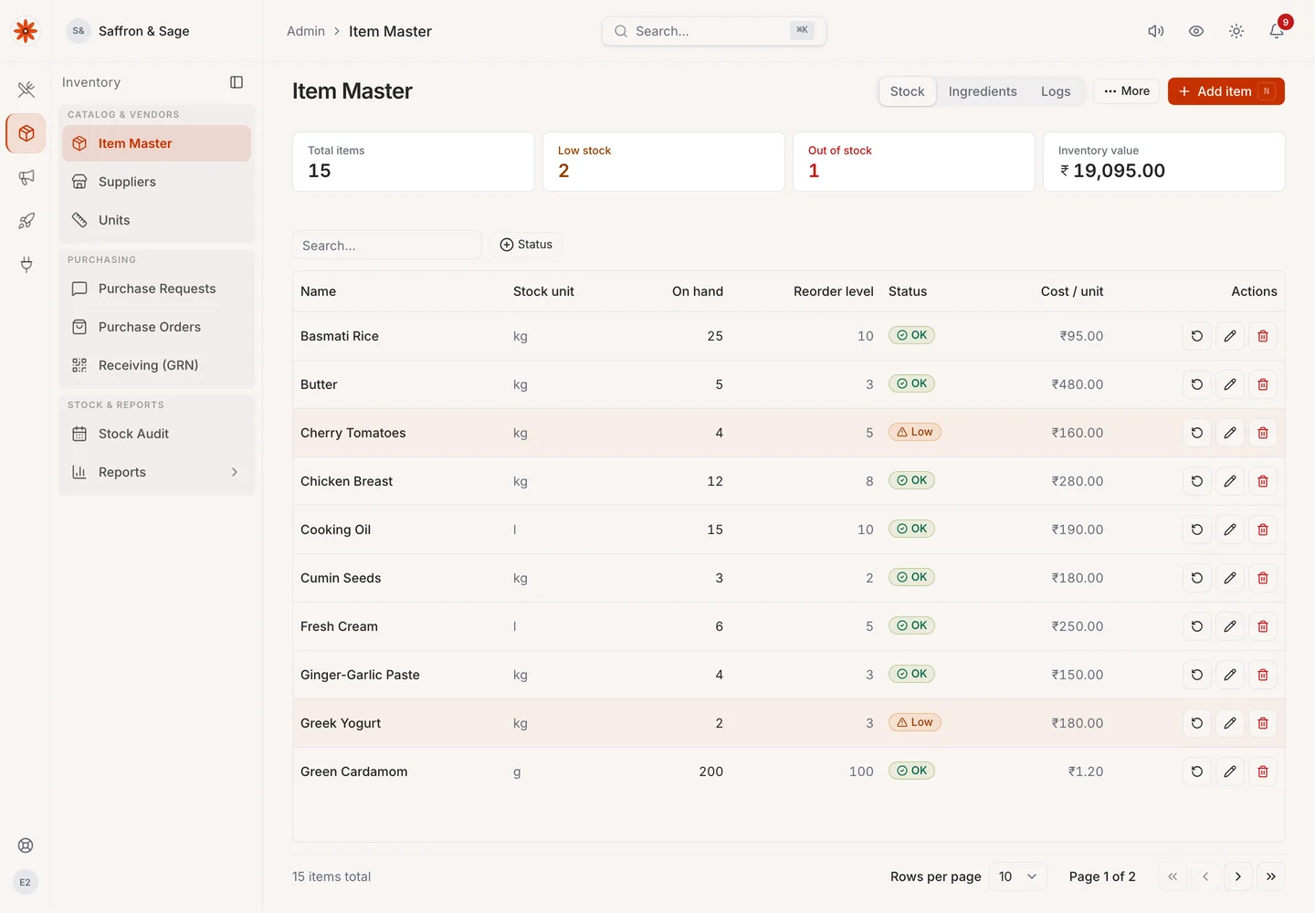Switch to the Ingredients tab

click(x=983, y=91)
